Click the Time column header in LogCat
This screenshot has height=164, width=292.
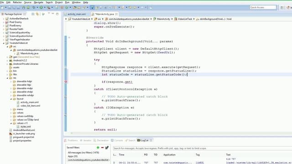121,155
